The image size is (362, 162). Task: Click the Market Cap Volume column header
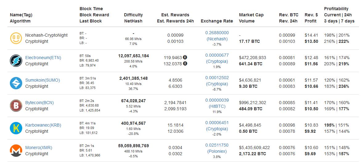click(251, 18)
